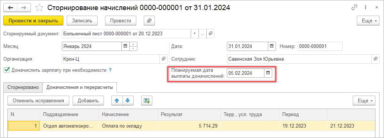384x138 pixels.
Task: Show help for Доначислить зарплату question mark
Action: [110, 70]
